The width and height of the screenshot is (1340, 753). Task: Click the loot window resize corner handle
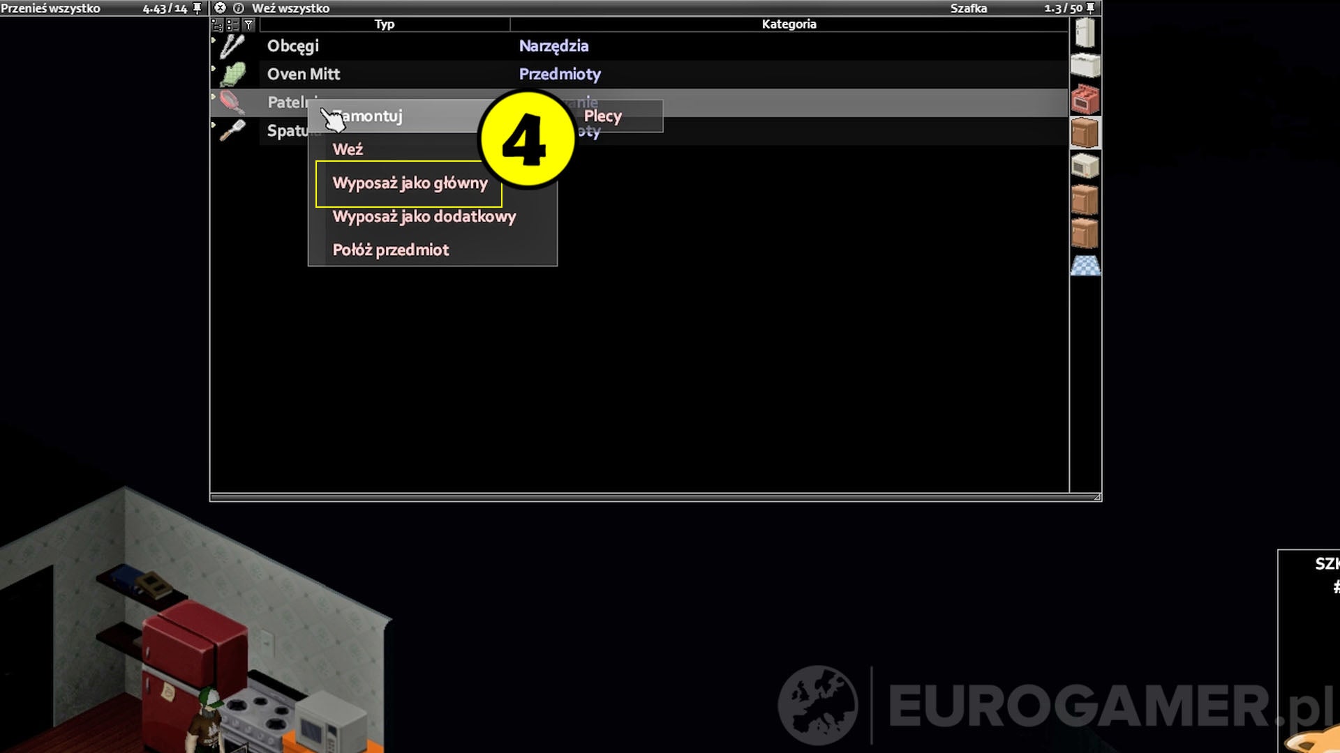[x=1097, y=497]
